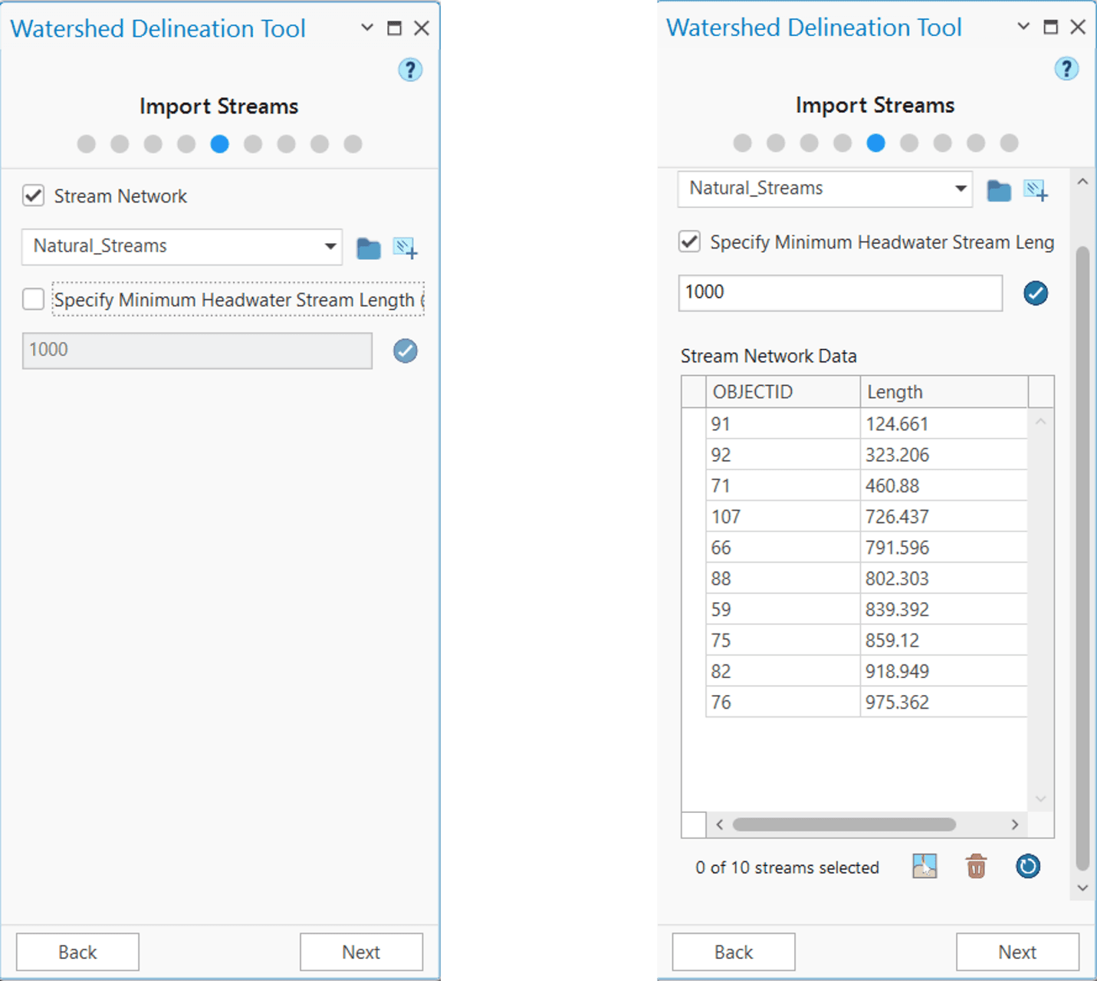This screenshot has height=981, width=1097.
Task: Proceed with the Next button
Action: 361,952
